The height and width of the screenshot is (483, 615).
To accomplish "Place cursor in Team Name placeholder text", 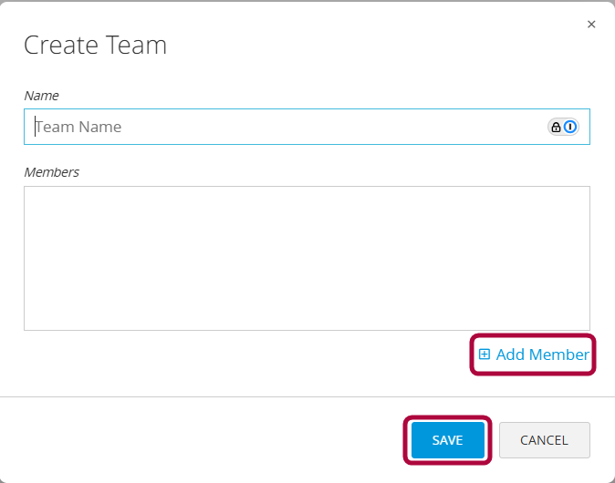I will 78,127.
